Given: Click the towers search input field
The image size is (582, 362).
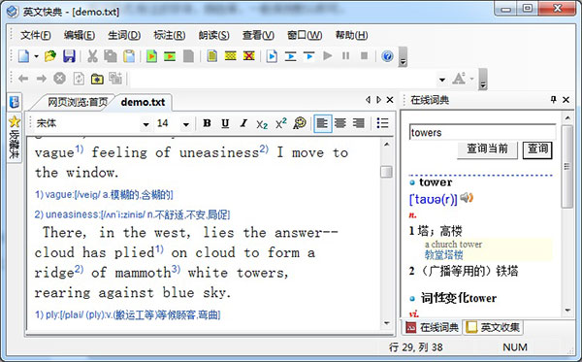Looking at the screenshot, I should 482,132.
